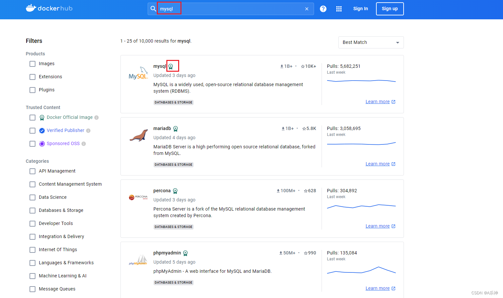Click mariadb star count 5.8K

309,128
